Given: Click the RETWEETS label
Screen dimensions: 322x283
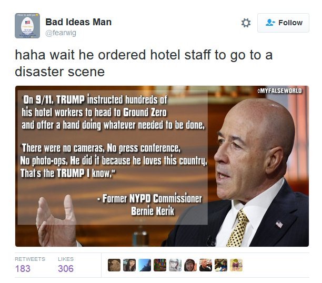Looking at the screenshot, I should pyautogui.click(x=30, y=259).
